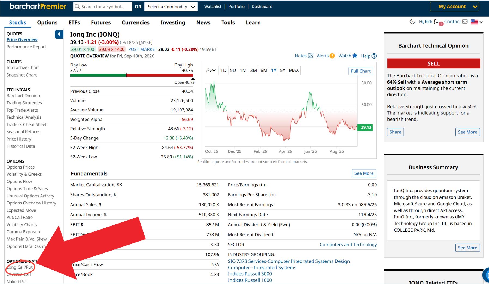Click search magnifier icon

point(77,7)
